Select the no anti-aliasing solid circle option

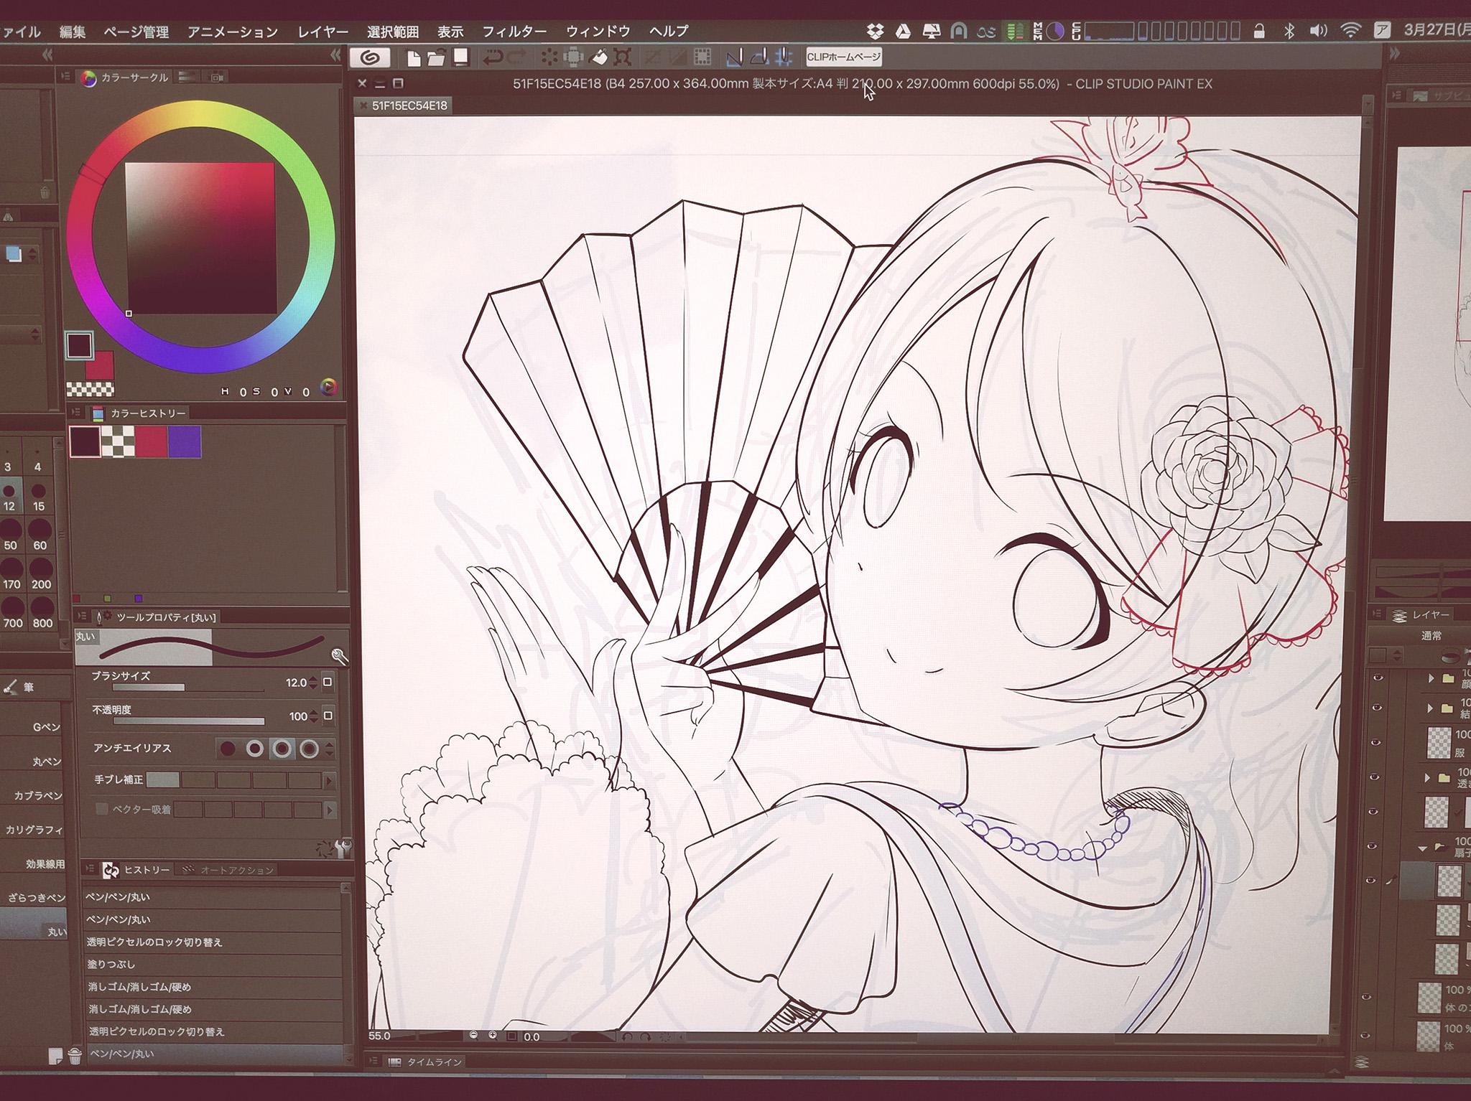[228, 749]
